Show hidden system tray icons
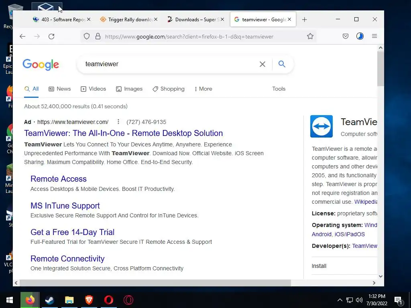The width and height of the screenshot is (411, 308). pyautogui.click(x=340, y=300)
